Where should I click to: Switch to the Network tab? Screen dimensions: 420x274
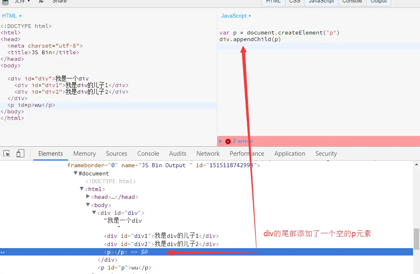click(x=208, y=154)
